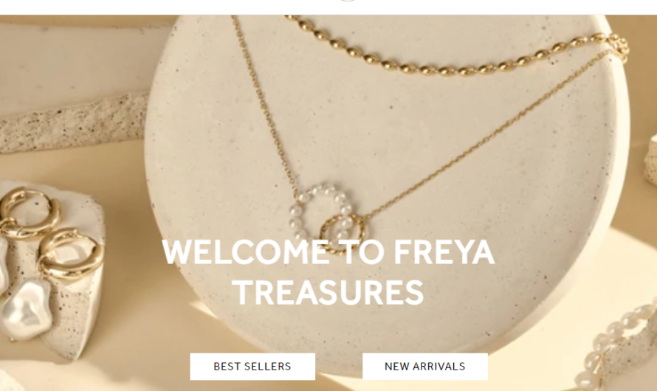Image resolution: width=657 pixels, height=391 pixels.
Task: Go to the New Arrivals page
Action: pos(425,367)
